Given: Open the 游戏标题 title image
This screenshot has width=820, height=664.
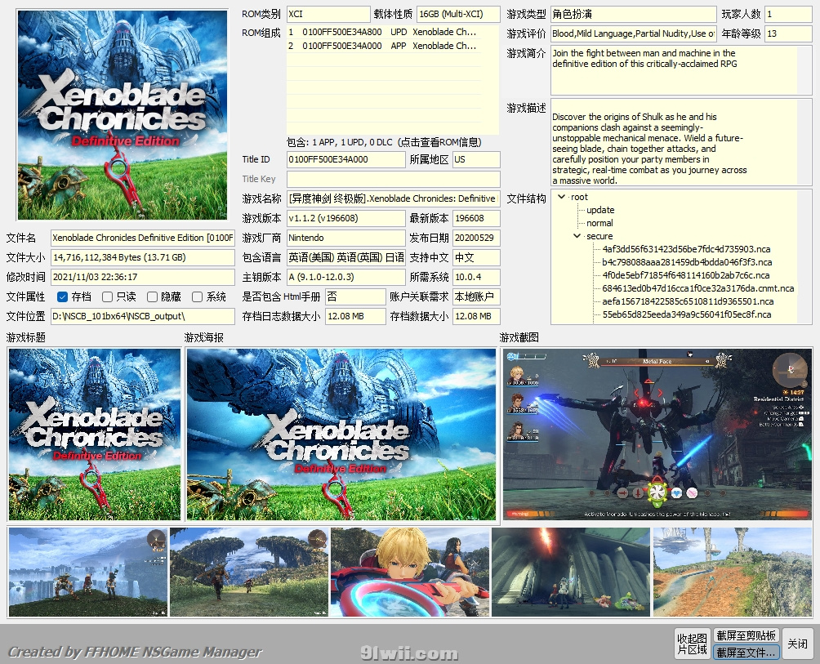Looking at the screenshot, I should click(94, 434).
